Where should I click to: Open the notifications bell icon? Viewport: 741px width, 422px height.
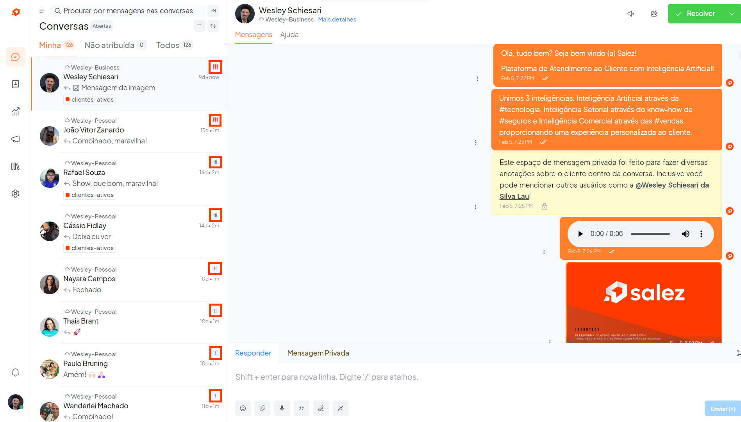[16, 372]
